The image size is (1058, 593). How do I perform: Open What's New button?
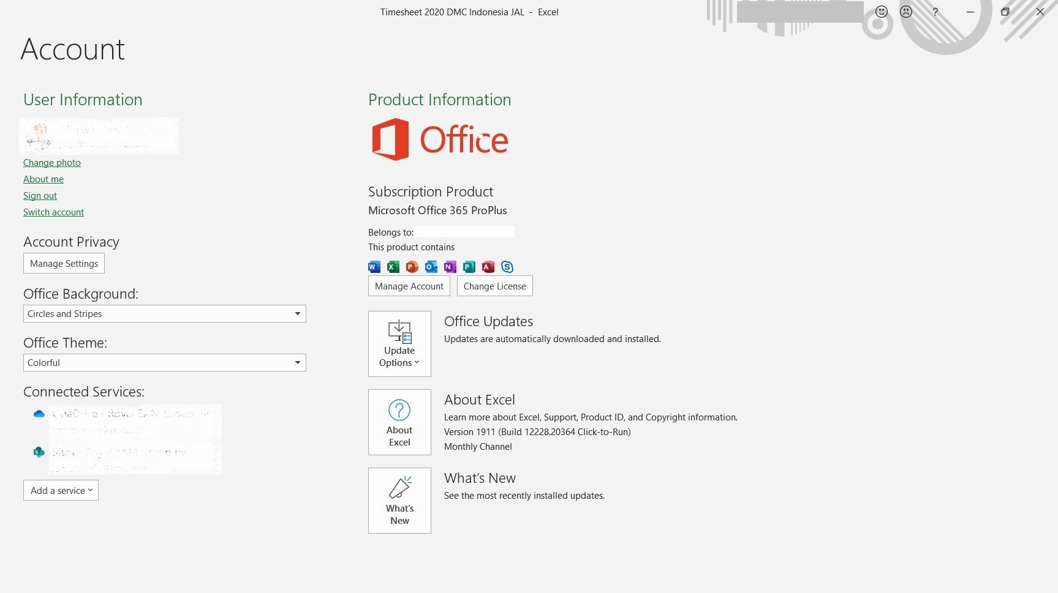click(399, 501)
